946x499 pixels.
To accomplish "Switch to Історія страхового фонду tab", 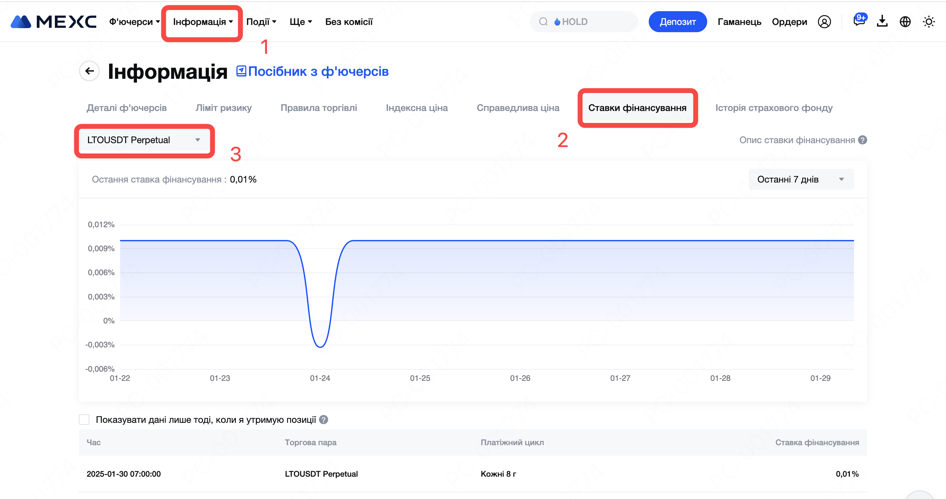I will point(774,108).
